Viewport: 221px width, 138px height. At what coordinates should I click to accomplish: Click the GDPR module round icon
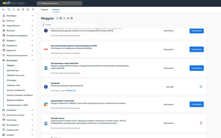click(46, 31)
